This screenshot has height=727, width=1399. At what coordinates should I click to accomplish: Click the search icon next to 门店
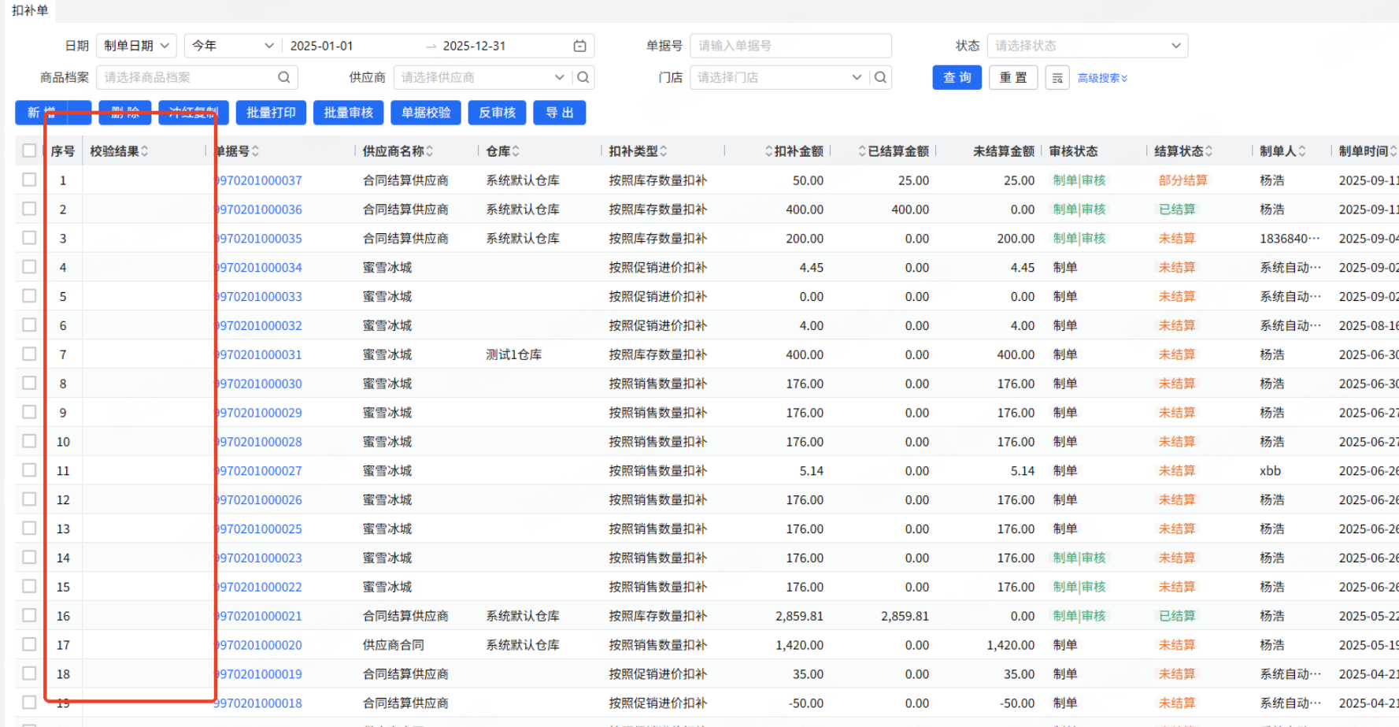(x=881, y=77)
